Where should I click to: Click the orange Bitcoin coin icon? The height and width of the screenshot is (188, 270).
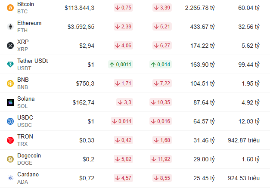click(10, 8)
